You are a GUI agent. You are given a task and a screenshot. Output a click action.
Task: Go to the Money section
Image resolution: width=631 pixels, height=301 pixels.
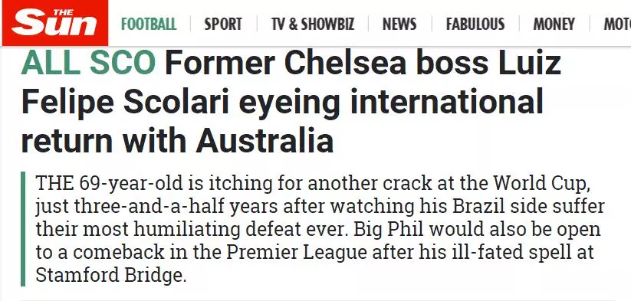[554, 24]
